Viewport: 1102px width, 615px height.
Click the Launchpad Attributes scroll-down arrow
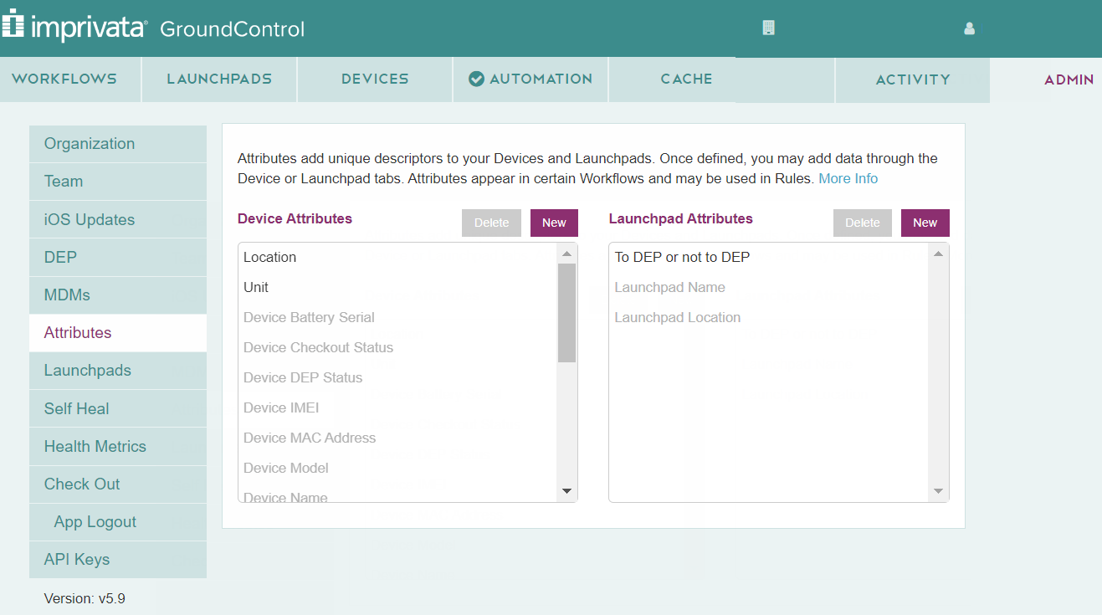pyautogui.click(x=938, y=491)
